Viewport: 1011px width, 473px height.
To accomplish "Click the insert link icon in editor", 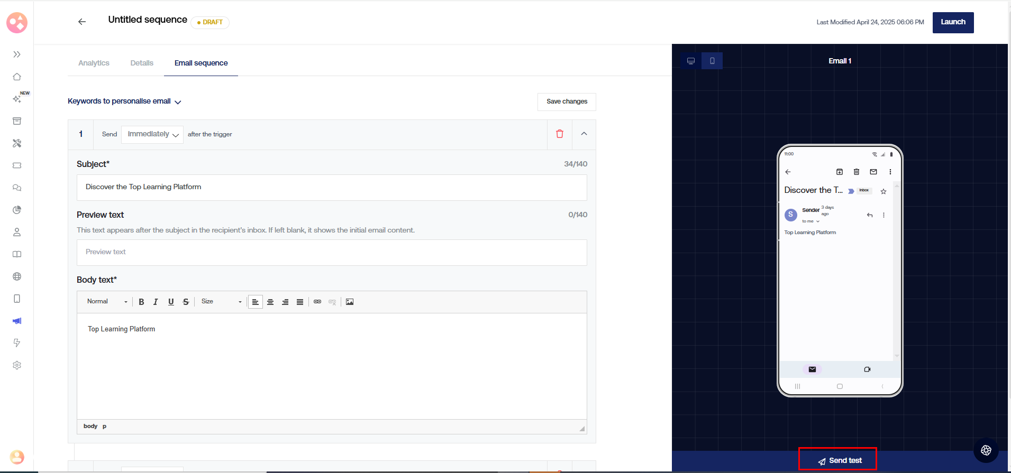I will 317,302.
